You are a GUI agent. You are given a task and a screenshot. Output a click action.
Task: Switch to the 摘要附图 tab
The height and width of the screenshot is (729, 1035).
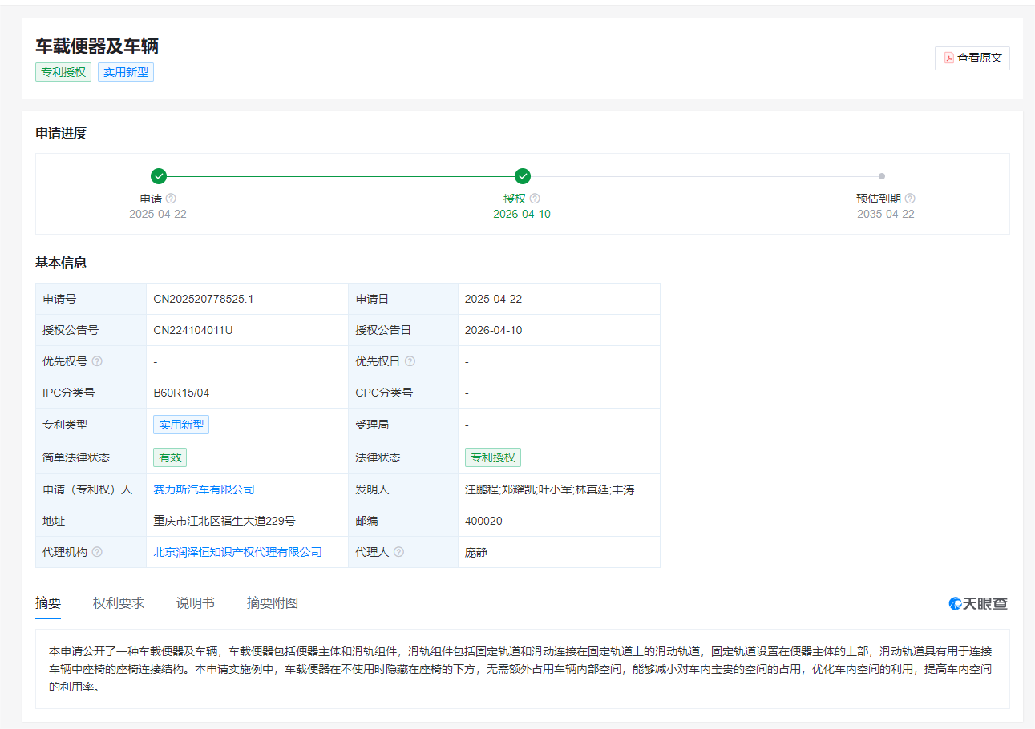(x=271, y=602)
